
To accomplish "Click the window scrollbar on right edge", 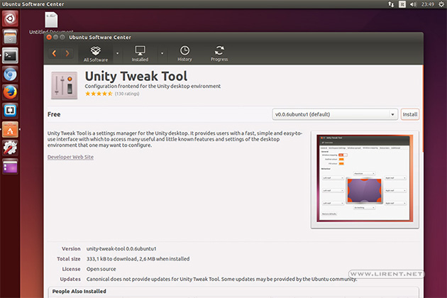I will [423, 109].
